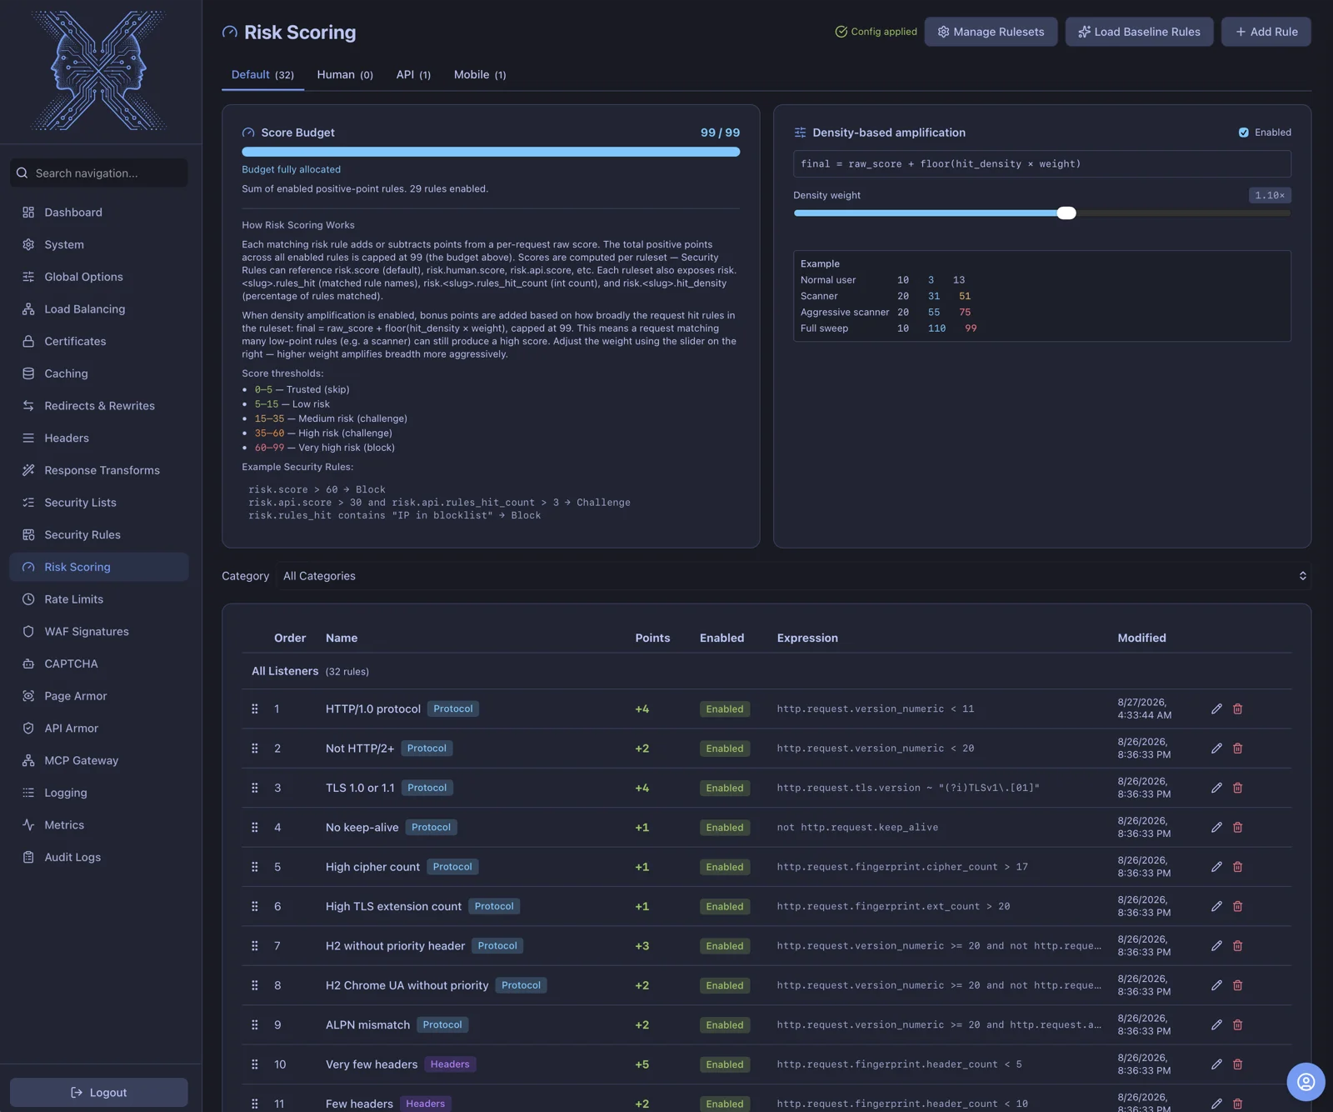Open Logging section
Screen dimensions: 1333x1112
(98, 793)
